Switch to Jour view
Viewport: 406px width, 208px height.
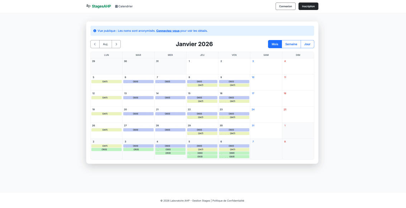pos(307,44)
